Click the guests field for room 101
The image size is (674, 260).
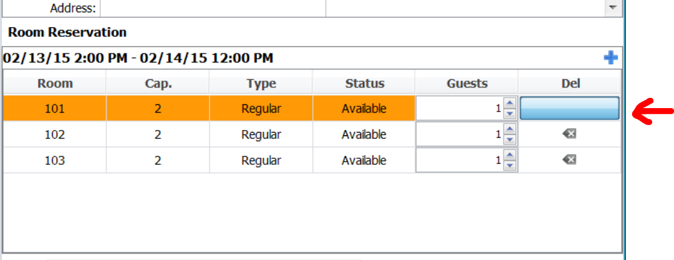pyautogui.click(x=459, y=109)
